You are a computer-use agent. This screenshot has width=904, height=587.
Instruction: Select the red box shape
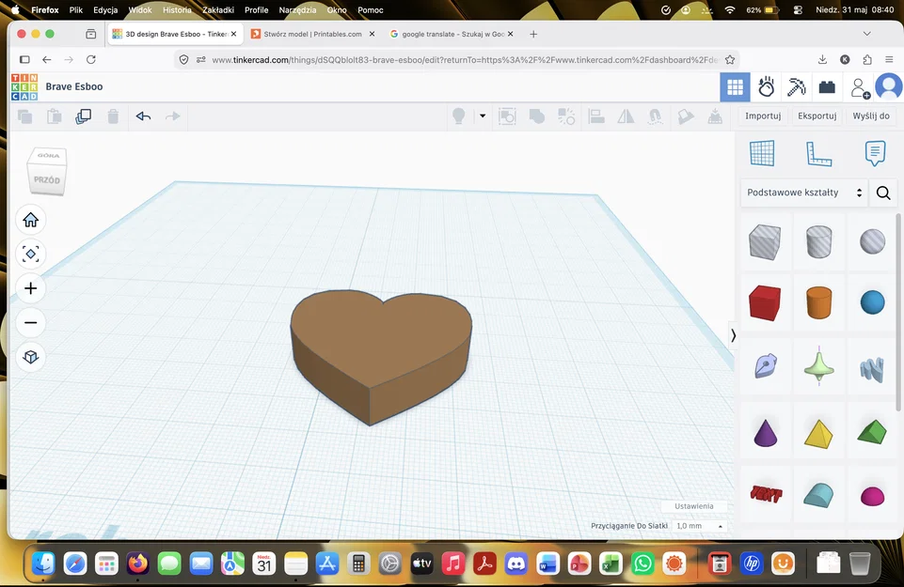tap(765, 302)
